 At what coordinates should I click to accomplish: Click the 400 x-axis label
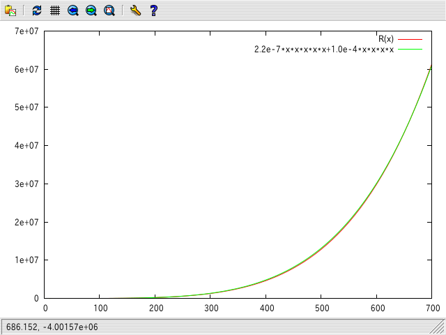coord(266,308)
